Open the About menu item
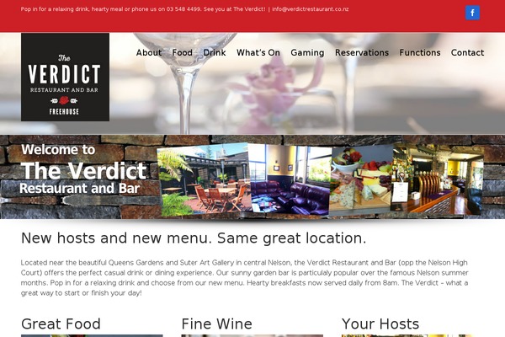Viewport: 505px width, 337px height. point(149,52)
